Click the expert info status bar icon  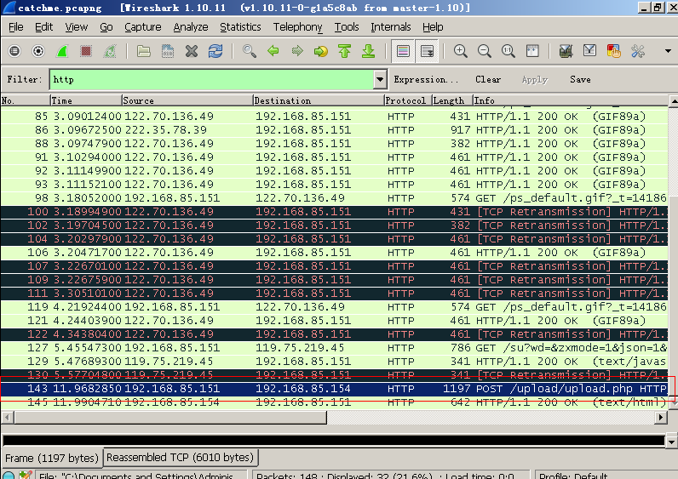[9, 475]
